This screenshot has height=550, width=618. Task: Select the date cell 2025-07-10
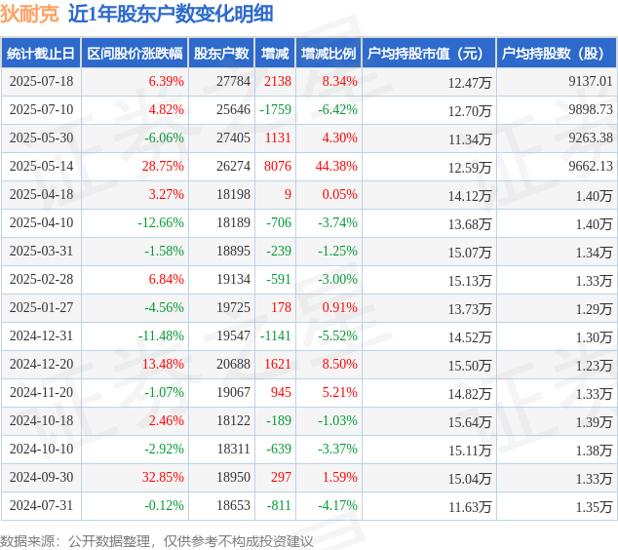tap(41, 109)
